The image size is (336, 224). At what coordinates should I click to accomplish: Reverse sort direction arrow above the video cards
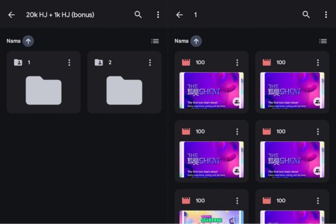click(196, 41)
